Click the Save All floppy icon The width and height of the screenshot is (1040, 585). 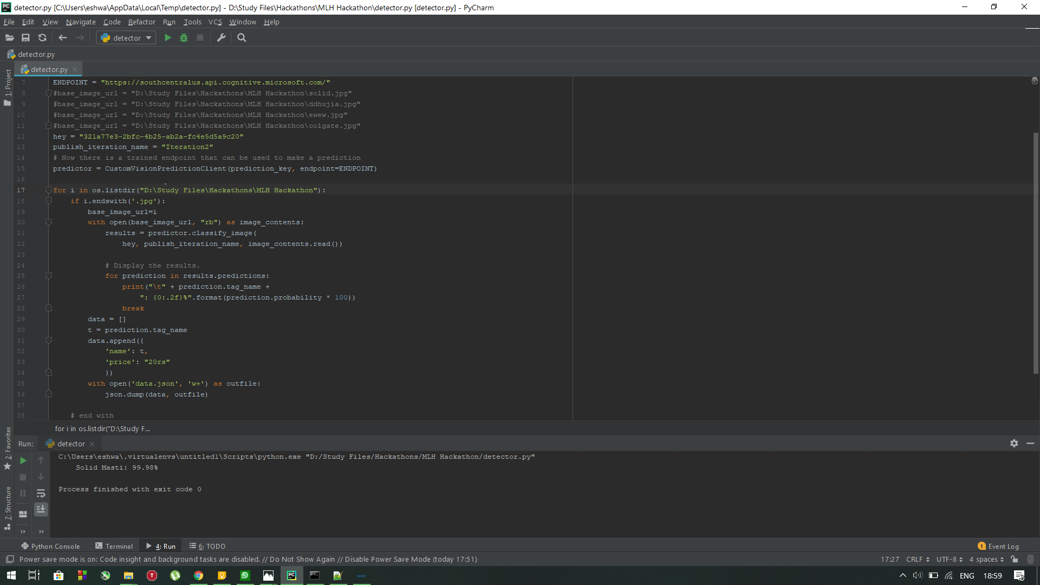click(x=25, y=38)
